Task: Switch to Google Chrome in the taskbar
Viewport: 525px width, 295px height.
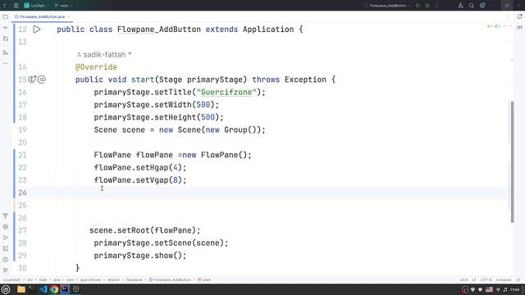Action: pyautogui.click(x=54, y=289)
